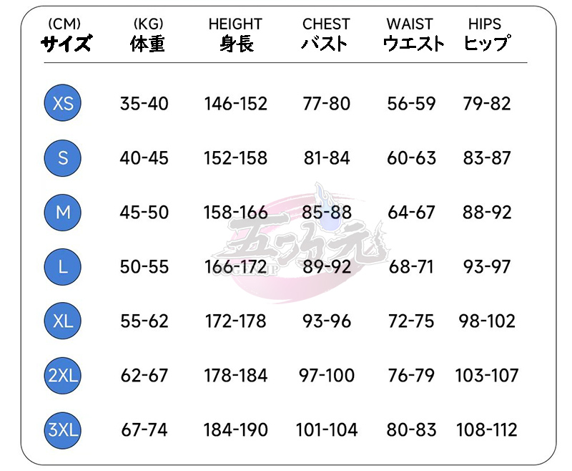Select the 76-79 waist value for 2XL
Viewport: 572px width, 471px height.
point(411,376)
